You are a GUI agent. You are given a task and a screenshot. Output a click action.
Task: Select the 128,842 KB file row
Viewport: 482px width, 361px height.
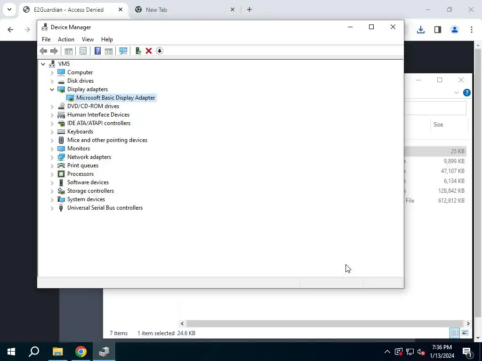click(x=436, y=191)
